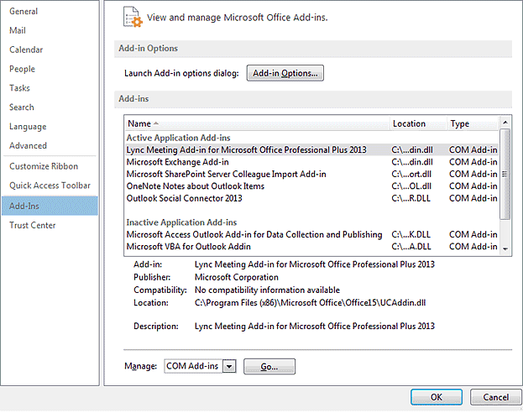Click the add-ins list scrollbar thumb
This screenshot has height=413, width=523.
pos(505,174)
